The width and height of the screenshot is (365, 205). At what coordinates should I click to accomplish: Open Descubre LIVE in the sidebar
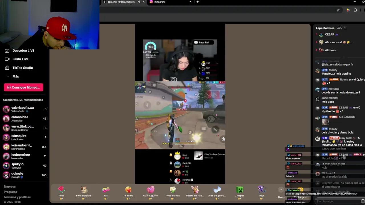point(20,51)
